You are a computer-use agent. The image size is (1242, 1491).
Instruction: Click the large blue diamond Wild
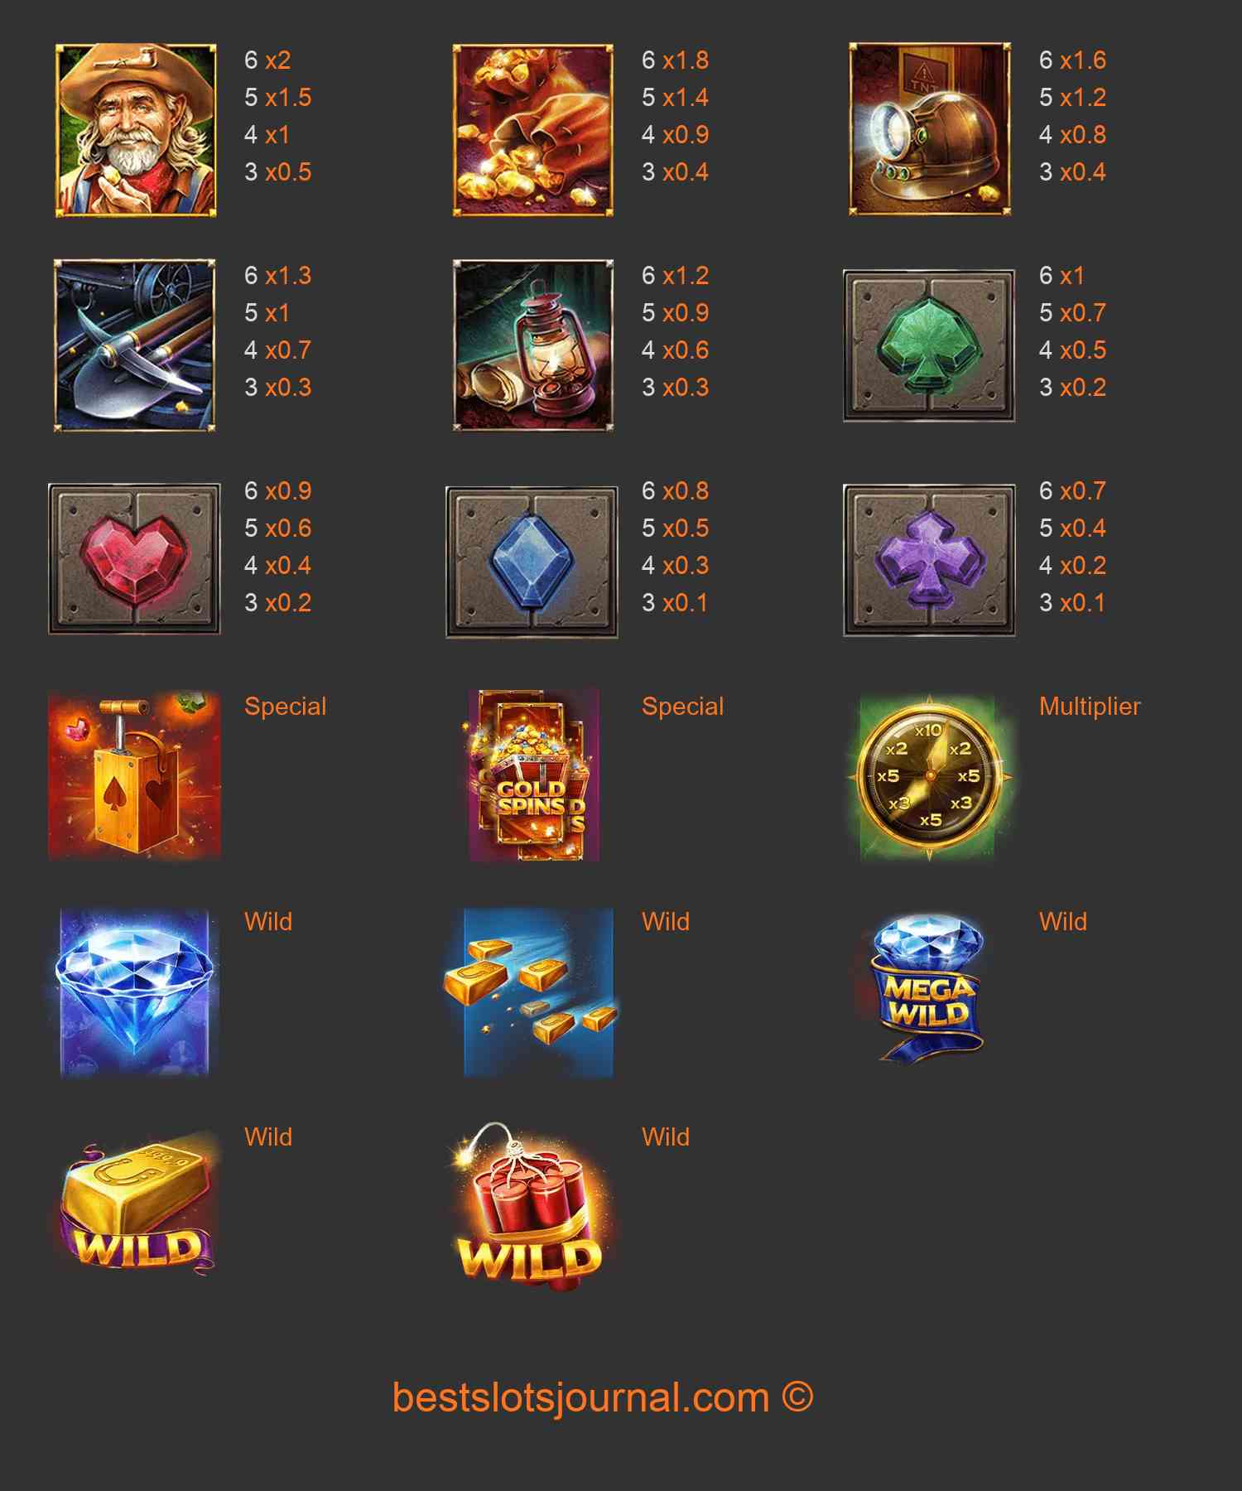click(134, 992)
